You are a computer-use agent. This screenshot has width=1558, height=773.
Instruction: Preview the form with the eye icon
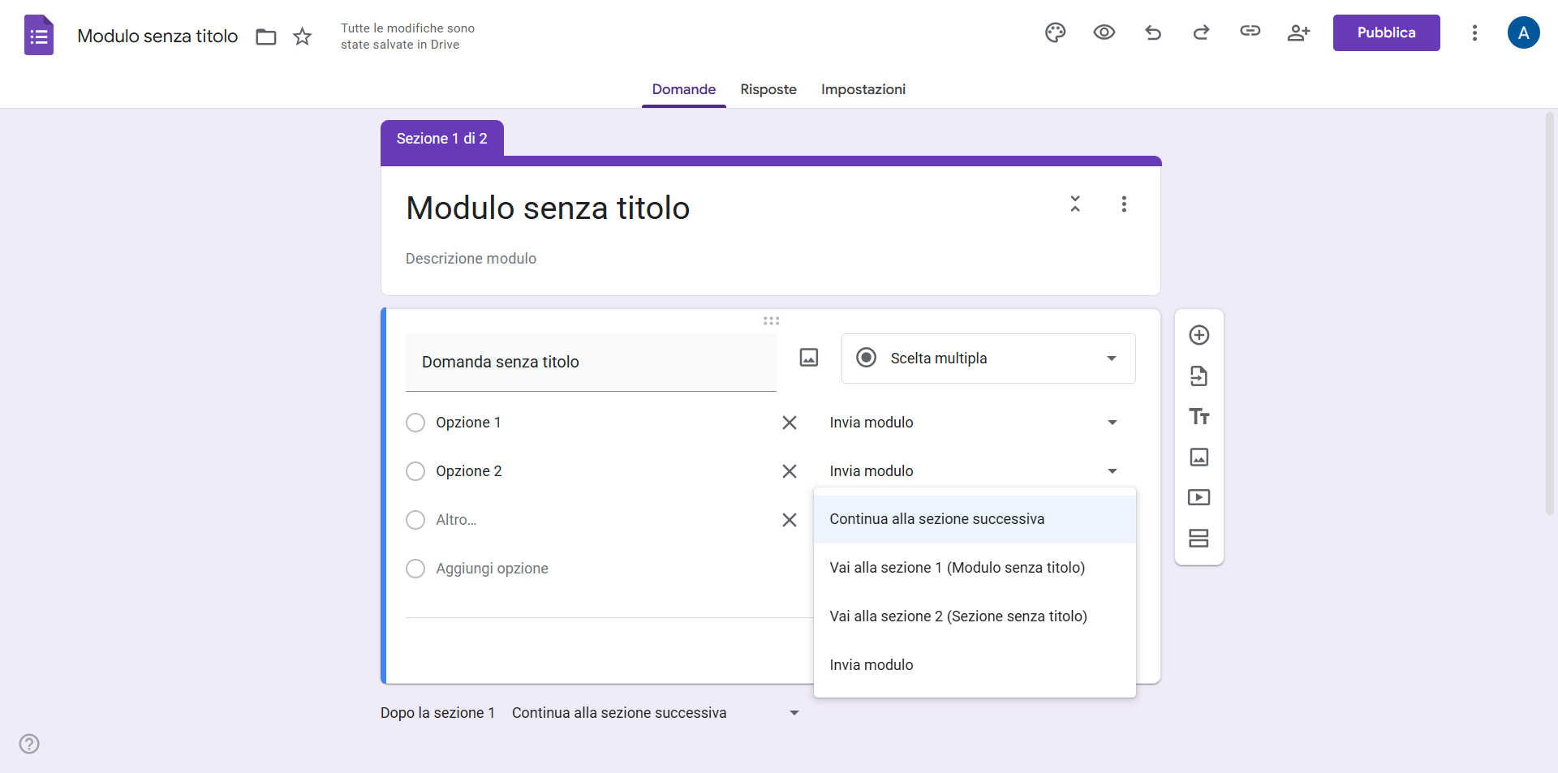click(1104, 32)
